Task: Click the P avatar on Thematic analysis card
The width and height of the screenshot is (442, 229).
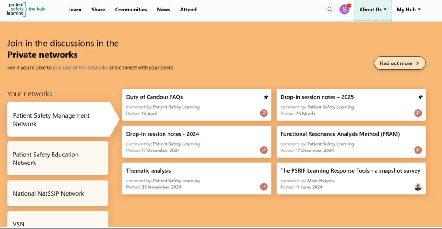Action: 264,187
